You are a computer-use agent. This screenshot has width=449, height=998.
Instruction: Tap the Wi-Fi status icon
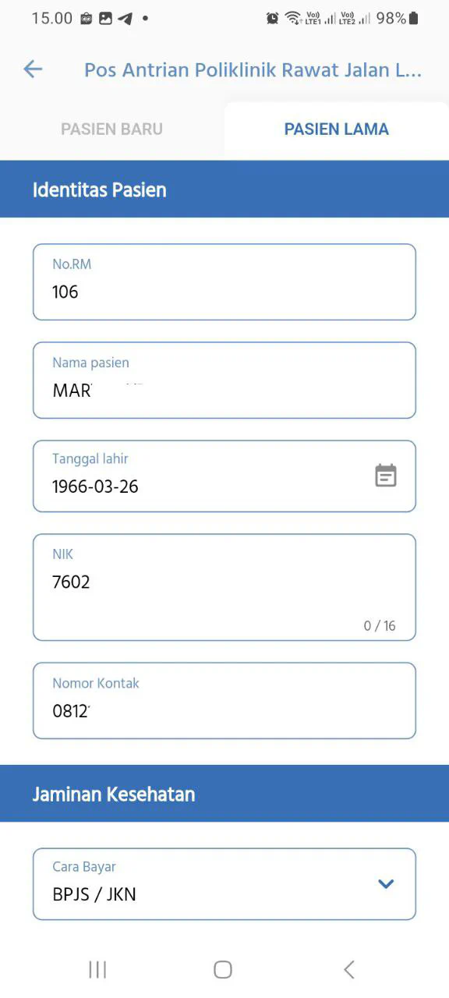point(293,18)
